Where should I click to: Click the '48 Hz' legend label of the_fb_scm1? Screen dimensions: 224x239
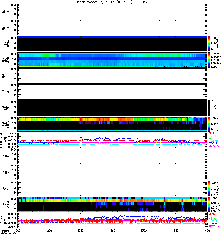[x=213, y=219]
